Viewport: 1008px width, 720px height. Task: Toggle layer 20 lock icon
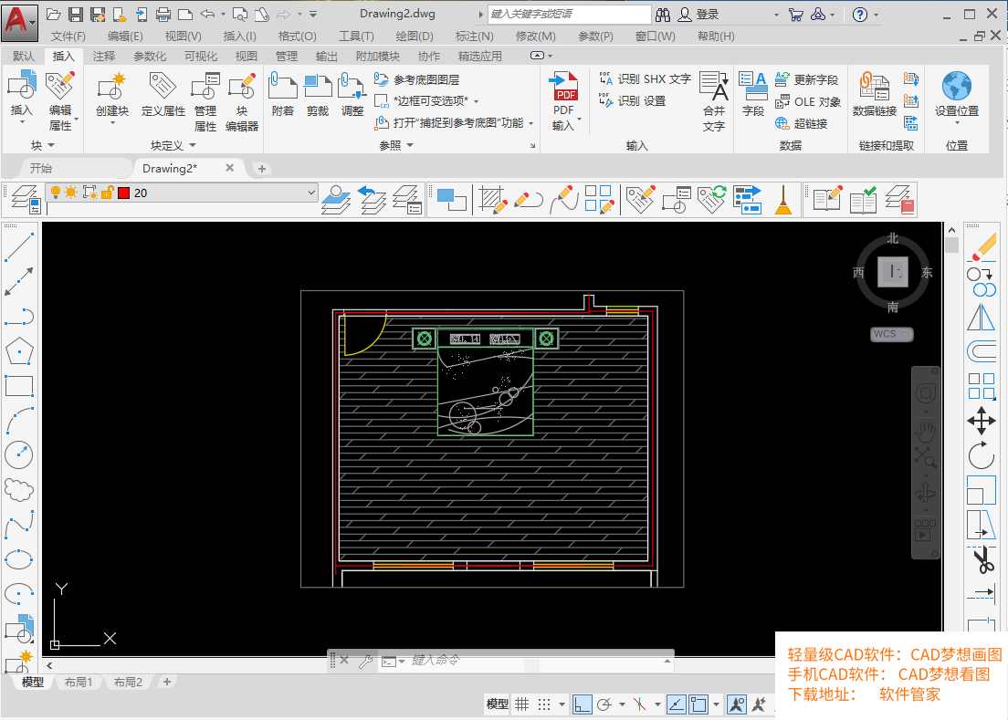(x=108, y=193)
